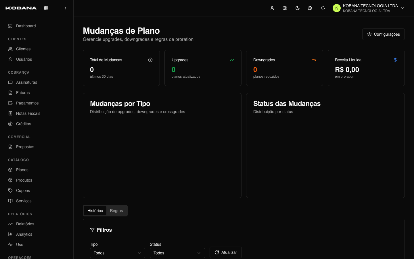Click the Kobana logo
Image resolution: width=414 pixels, height=259 pixels.
pyautogui.click(x=21, y=8)
